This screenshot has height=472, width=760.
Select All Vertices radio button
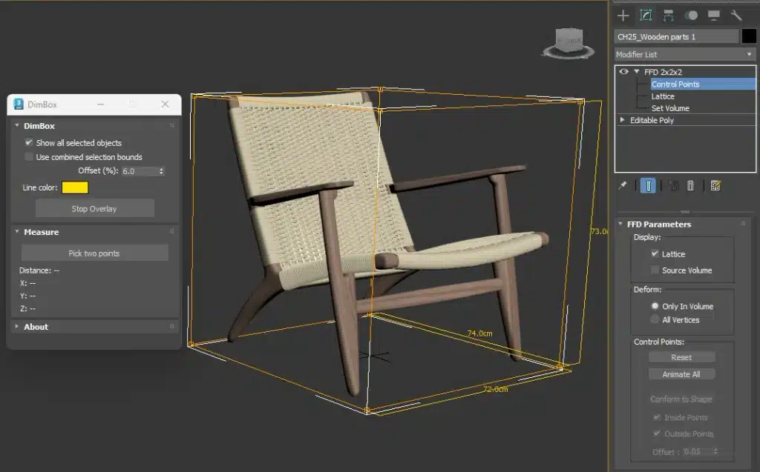click(655, 319)
